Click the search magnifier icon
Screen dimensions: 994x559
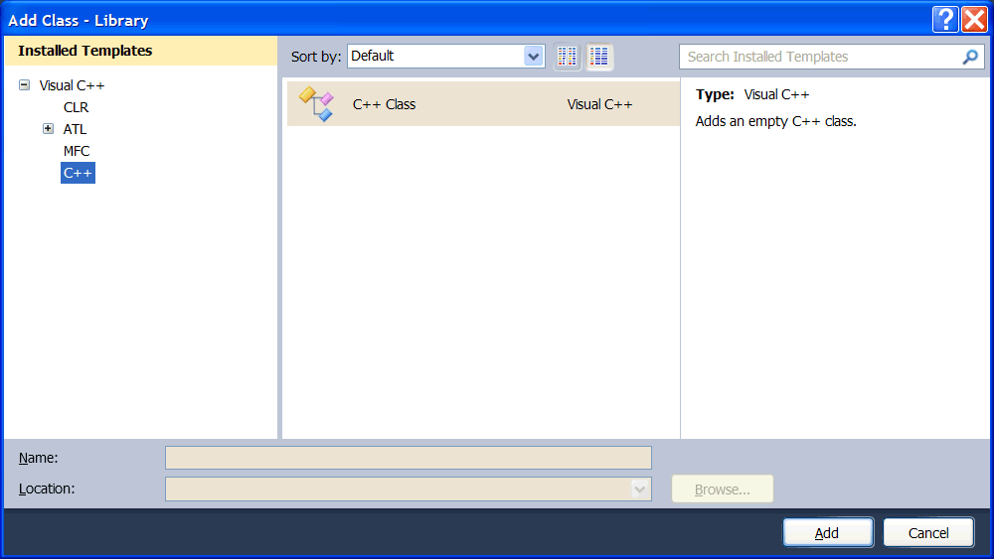pyautogui.click(x=970, y=57)
